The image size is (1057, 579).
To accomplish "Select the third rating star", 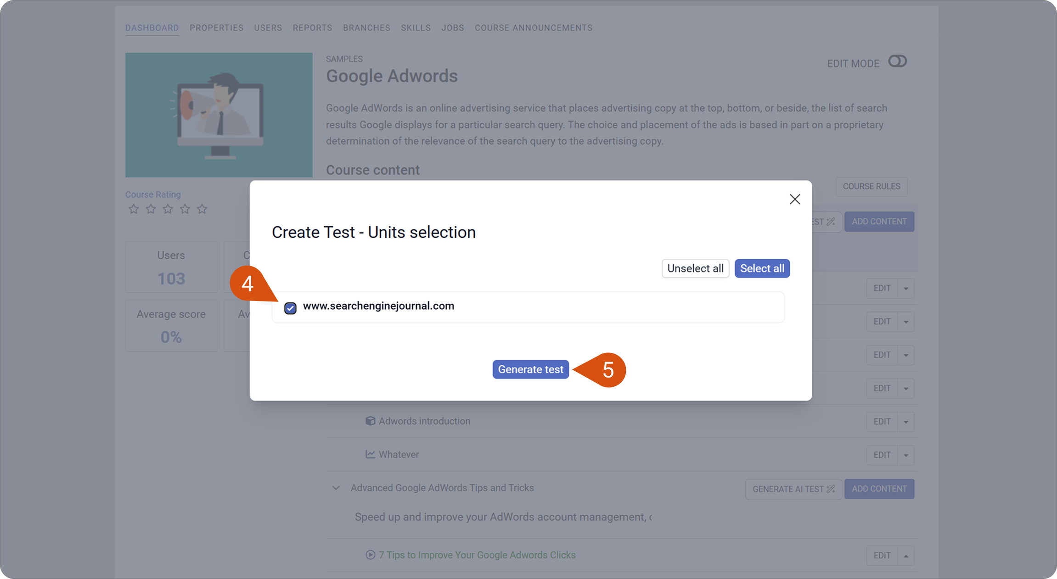I will pyautogui.click(x=168, y=209).
